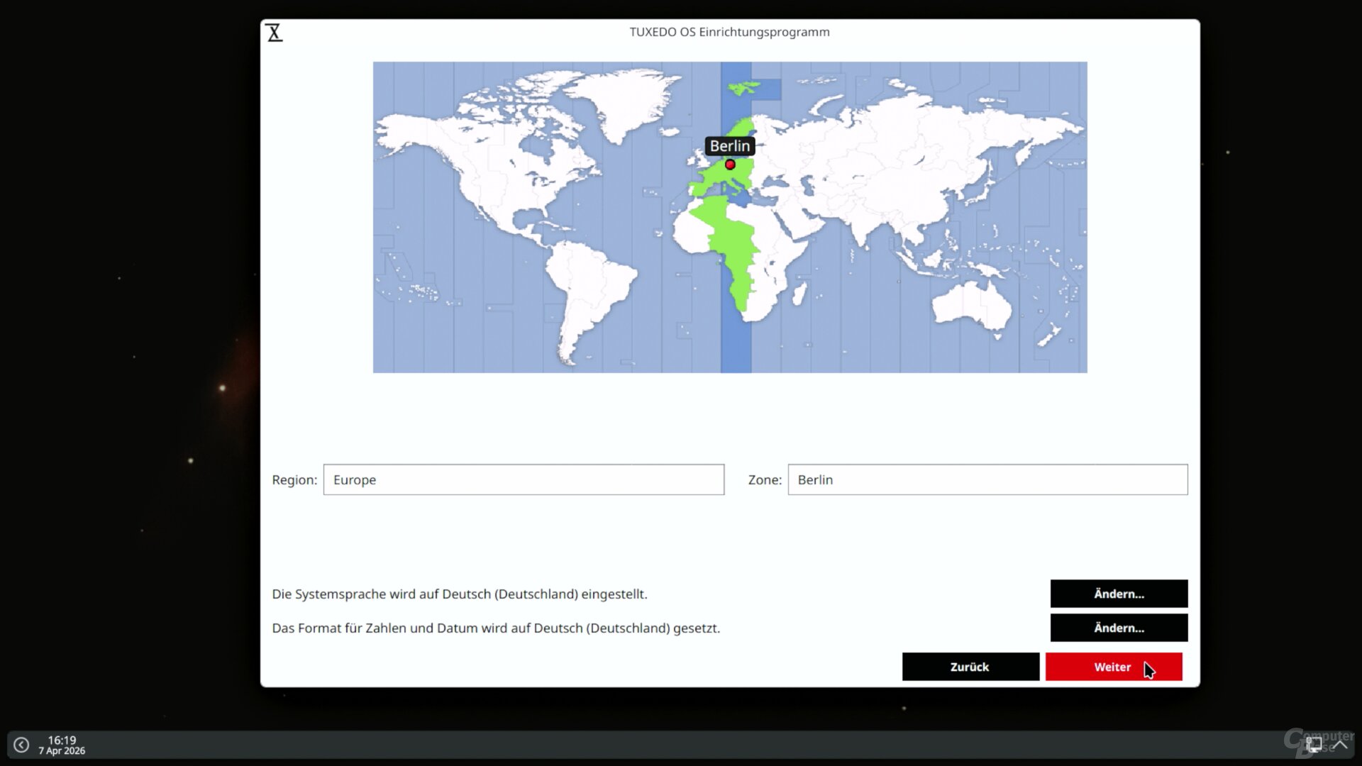Screen dimensions: 1362x766
Task: Show hidden system tray icons
Action: 1340,745
